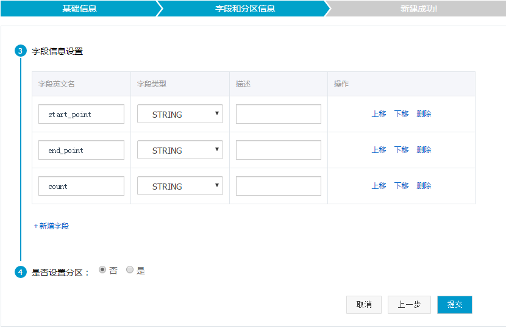The width and height of the screenshot is (506, 328).
Task: Click the 上一步 previous step button
Action: tap(409, 305)
